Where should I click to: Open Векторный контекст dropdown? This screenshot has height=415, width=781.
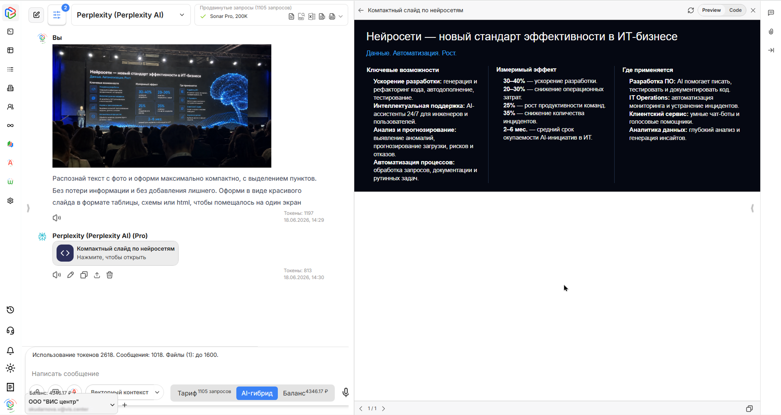point(124,392)
